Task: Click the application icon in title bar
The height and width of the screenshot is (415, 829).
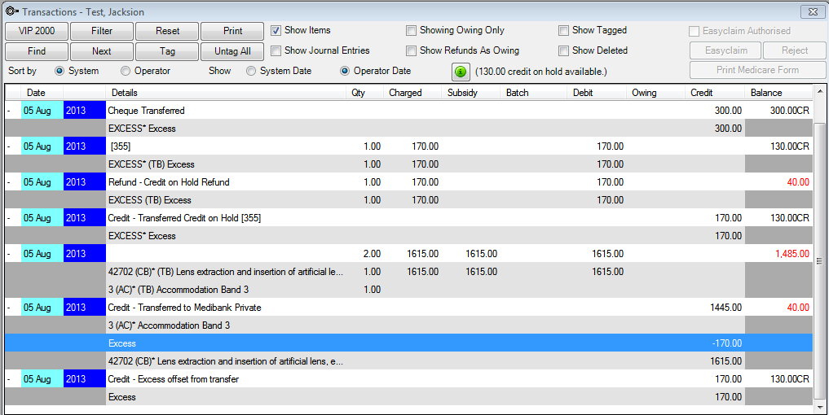Action: (12, 11)
